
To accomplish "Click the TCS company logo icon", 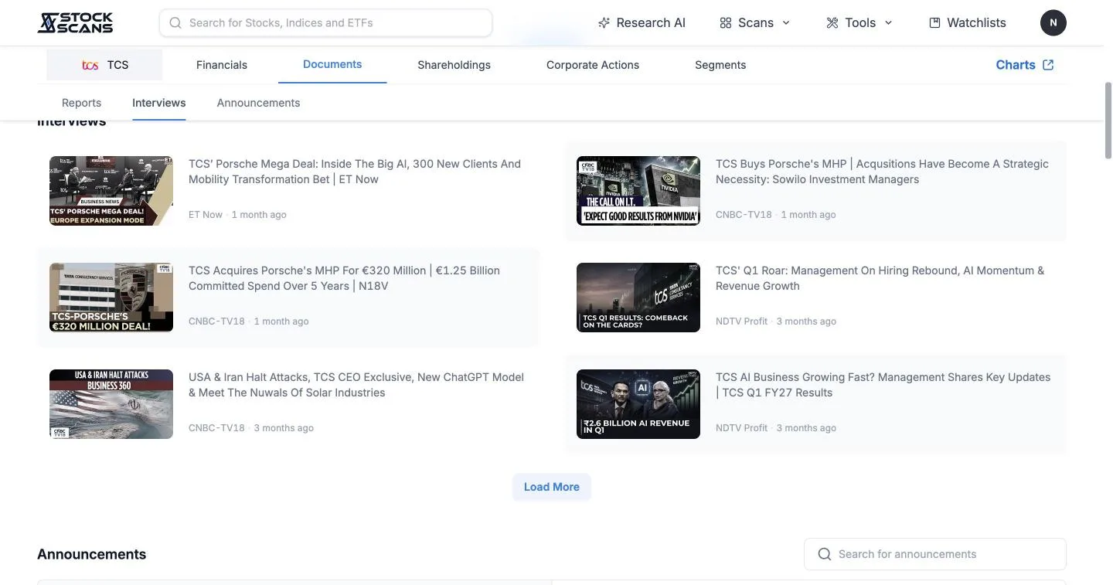I will [x=90, y=65].
